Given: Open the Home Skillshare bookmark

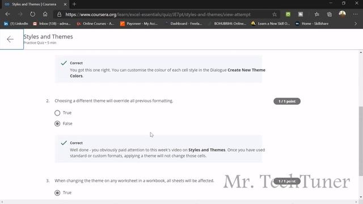Looking at the screenshot, I should [x=312, y=24].
